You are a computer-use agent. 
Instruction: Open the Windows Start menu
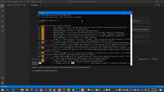pos(2,90)
